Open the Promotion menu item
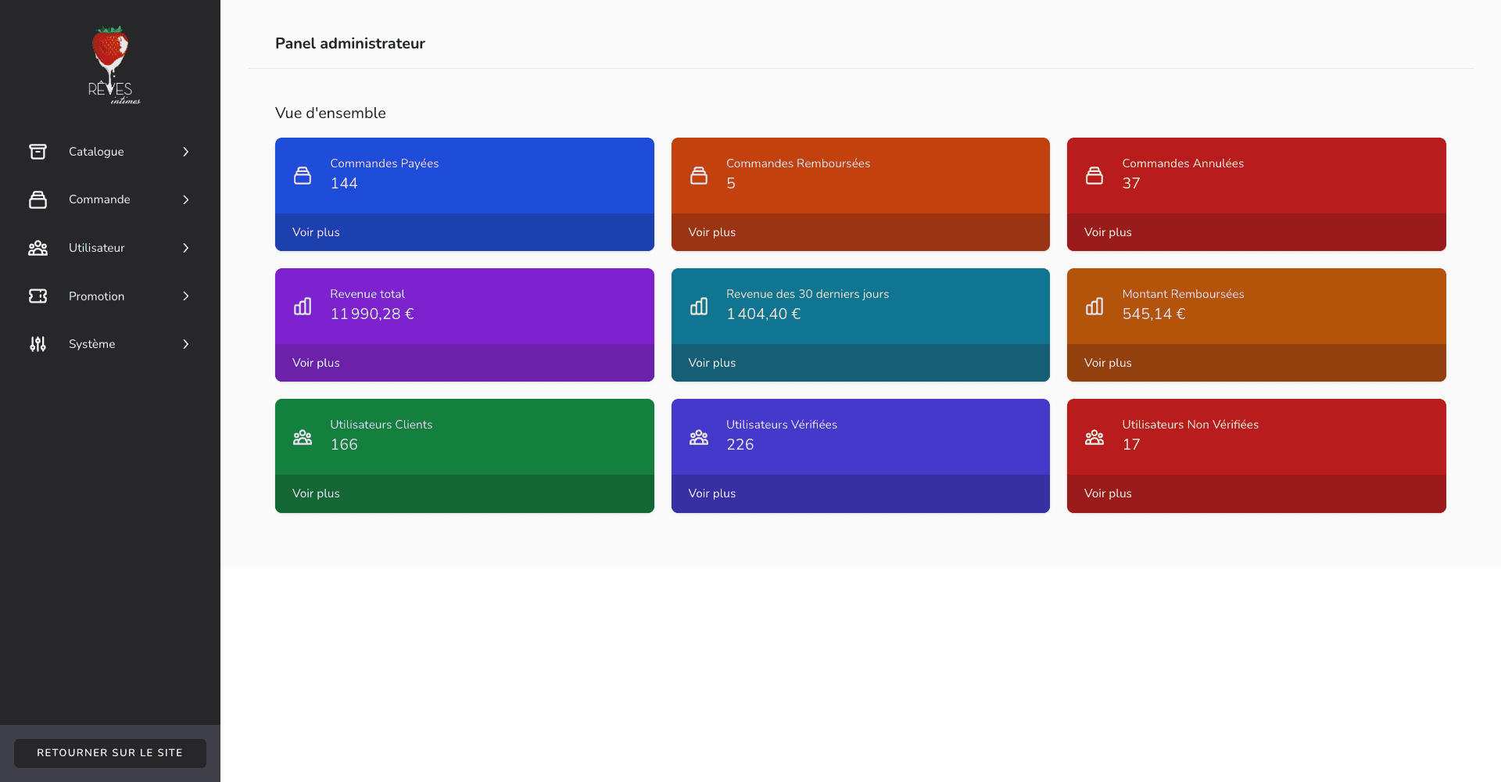 [96, 296]
